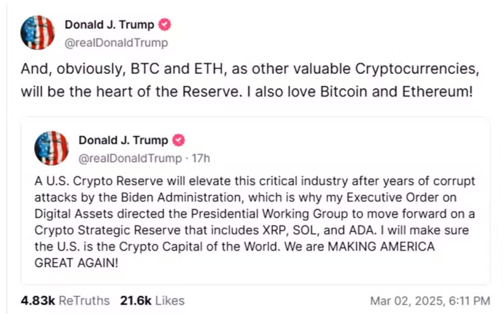Image resolution: width=503 pixels, height=314 pixels.
Task: Open the "Likes" label
Action: 170,301
